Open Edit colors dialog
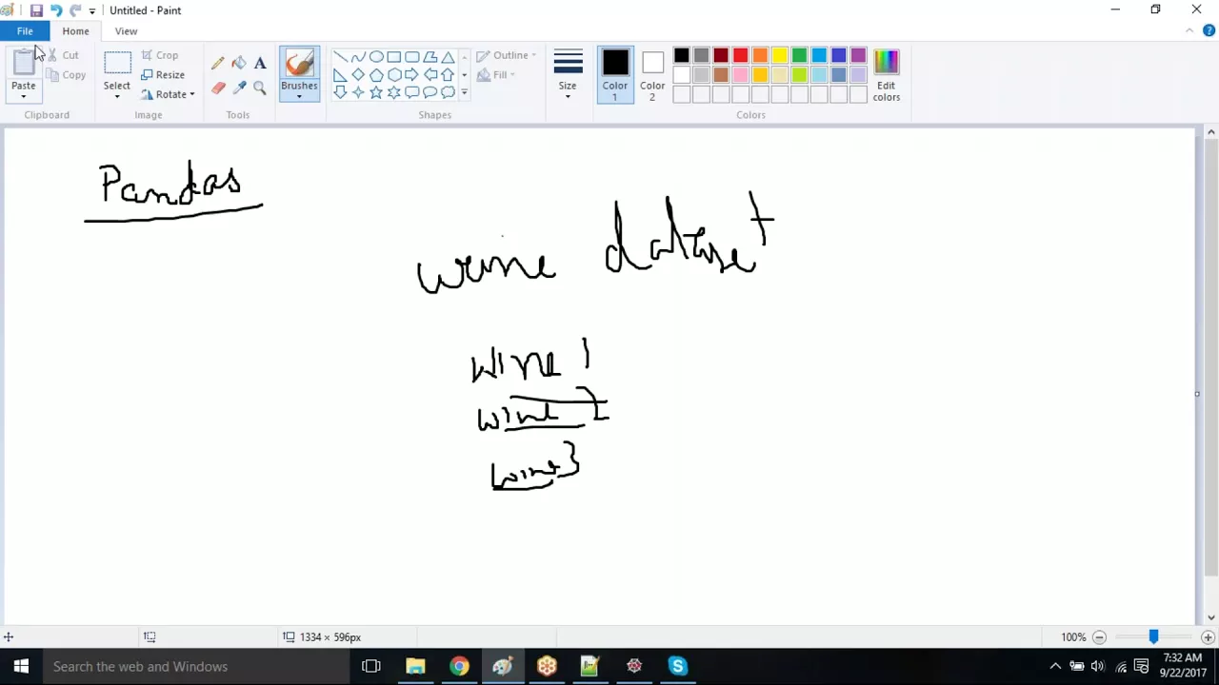 tap(886, 75)
